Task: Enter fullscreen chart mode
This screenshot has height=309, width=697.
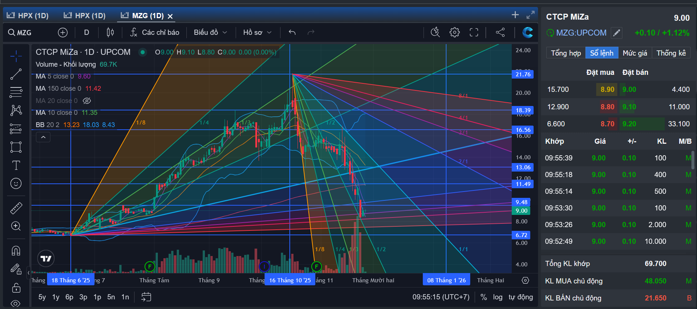Action: [x=474, y=33]
